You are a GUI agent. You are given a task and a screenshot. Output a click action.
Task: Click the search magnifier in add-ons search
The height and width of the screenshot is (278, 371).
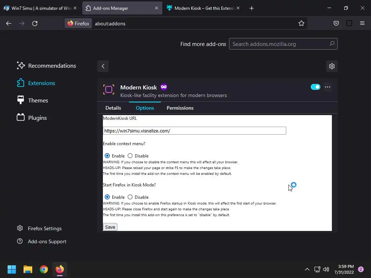pyautogui.click(x=332, y=44)
